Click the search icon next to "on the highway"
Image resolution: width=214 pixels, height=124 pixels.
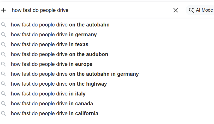coord(3,84)
